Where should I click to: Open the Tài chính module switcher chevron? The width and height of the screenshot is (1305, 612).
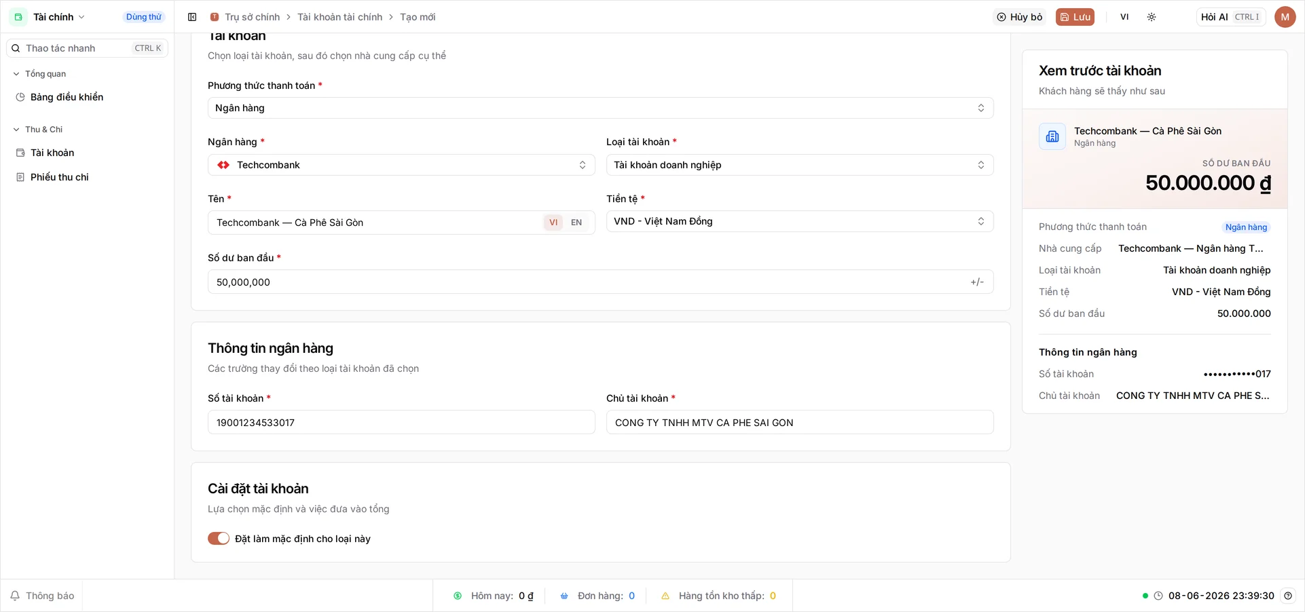coord(81,17)
